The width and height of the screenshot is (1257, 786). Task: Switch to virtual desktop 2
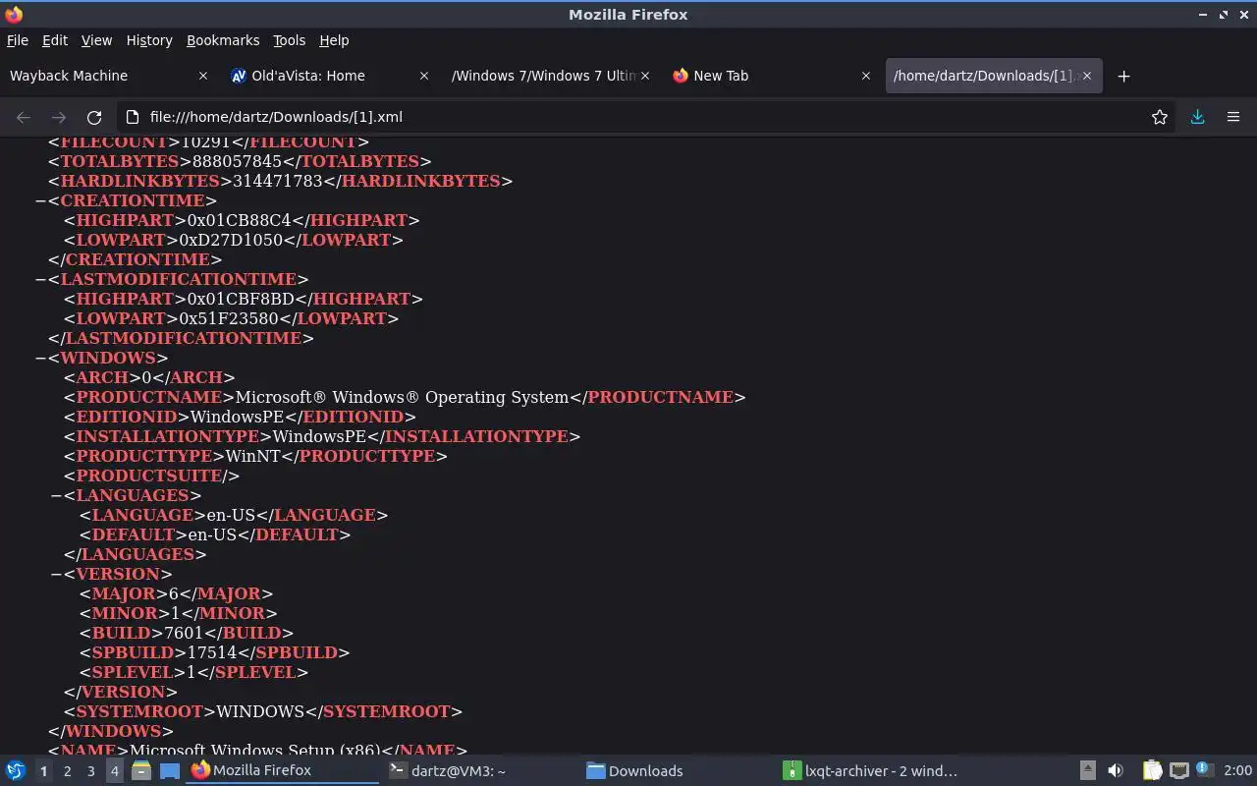[x=67, y=771]
